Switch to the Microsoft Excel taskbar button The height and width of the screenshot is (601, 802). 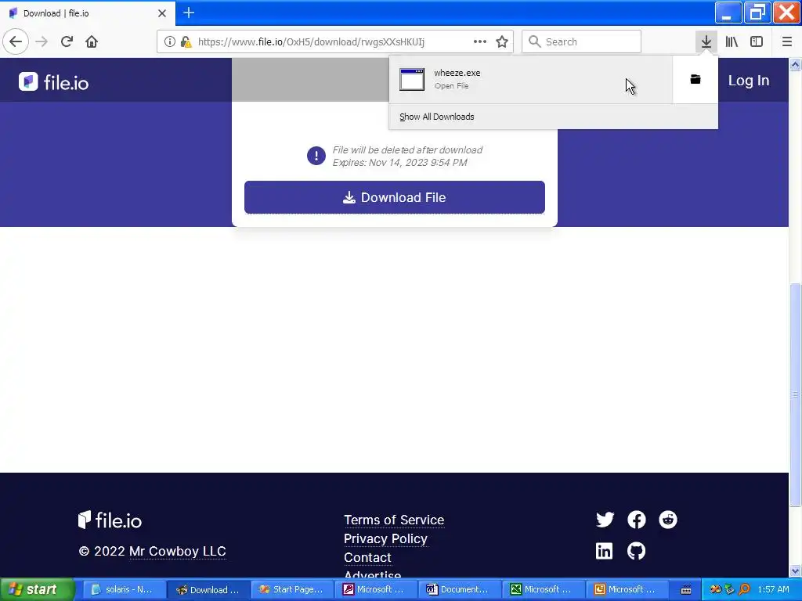point(544,589)
